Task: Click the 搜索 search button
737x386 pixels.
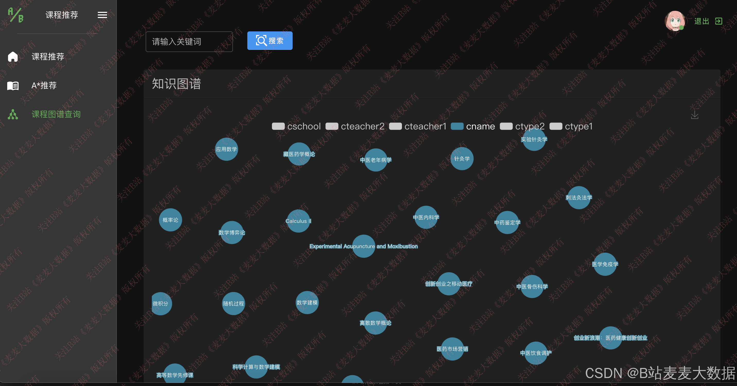Action: (269, 41)
